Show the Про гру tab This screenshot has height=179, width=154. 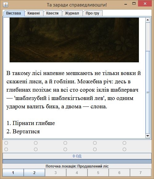(92, 13)
